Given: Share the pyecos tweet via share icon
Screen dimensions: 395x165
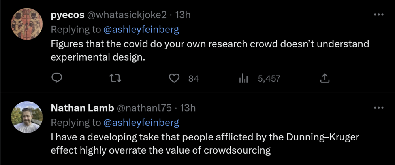Looking at the screenshot, I should [324, 78].
